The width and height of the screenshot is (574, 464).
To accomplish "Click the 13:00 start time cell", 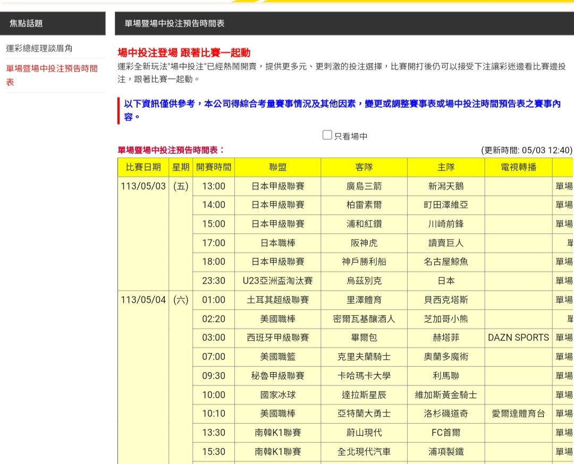I will coord(214,186).
